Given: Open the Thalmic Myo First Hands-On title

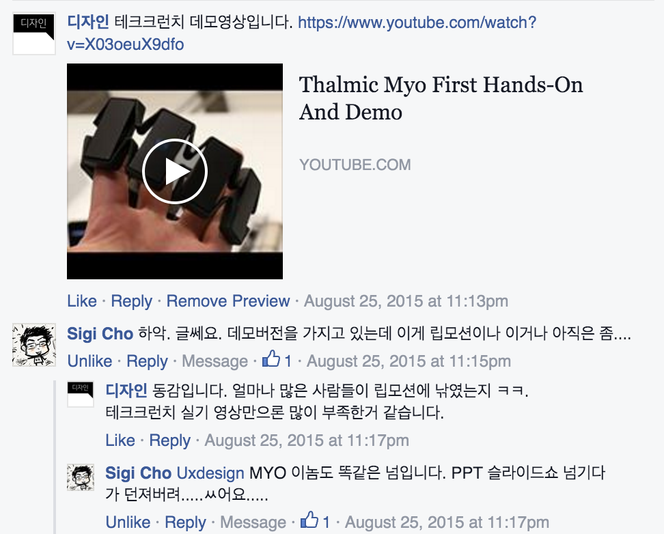Looking at the screenshot, I should (441, 98).
